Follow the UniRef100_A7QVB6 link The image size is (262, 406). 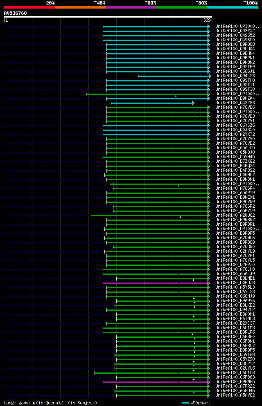pos(235,107)
